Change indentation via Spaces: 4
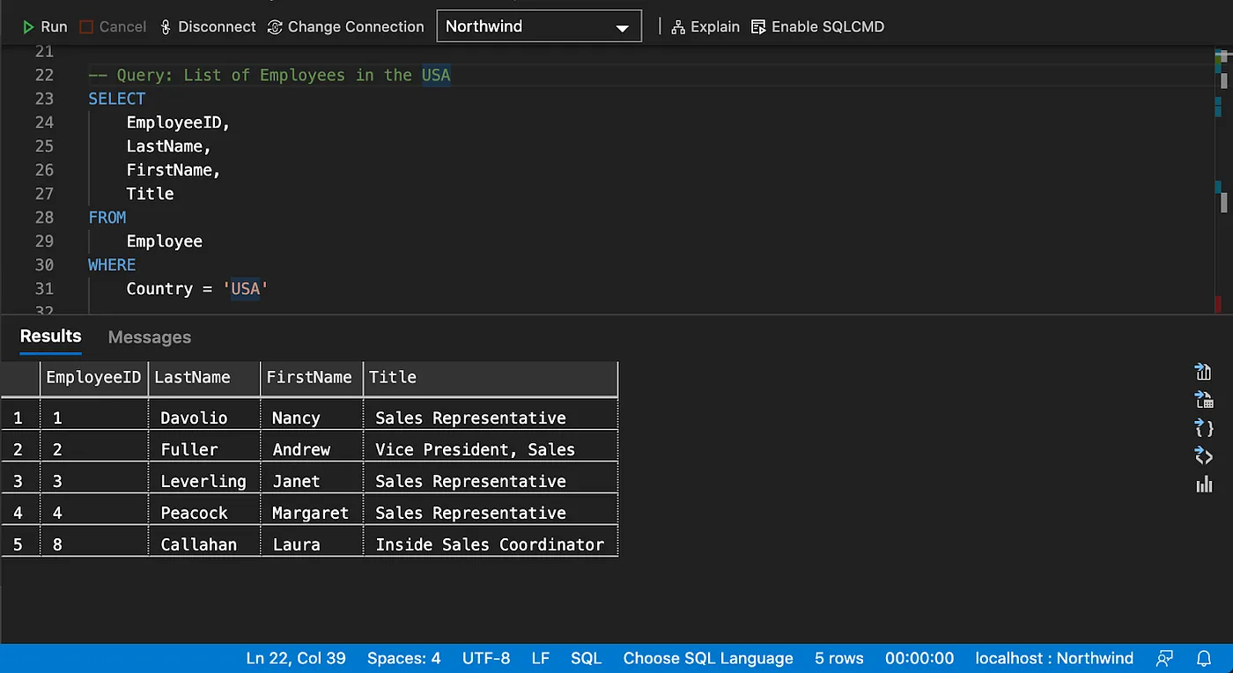The width and height of the screenshot is (1233, 673). click(403, 658)
